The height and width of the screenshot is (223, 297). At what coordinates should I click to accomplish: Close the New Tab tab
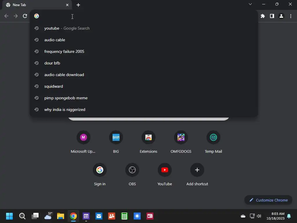[x=67, y=5]
